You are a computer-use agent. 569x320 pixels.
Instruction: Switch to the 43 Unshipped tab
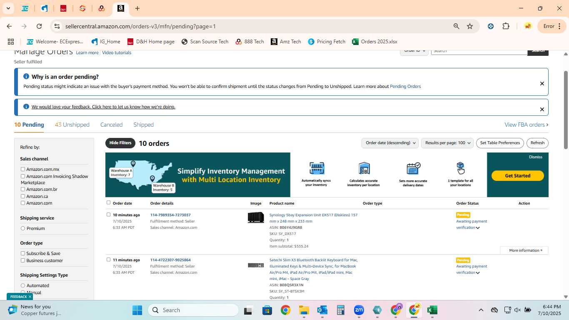coord(72,125)
